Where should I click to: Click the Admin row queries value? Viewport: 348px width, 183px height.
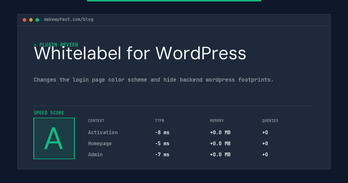click(265, 155)
